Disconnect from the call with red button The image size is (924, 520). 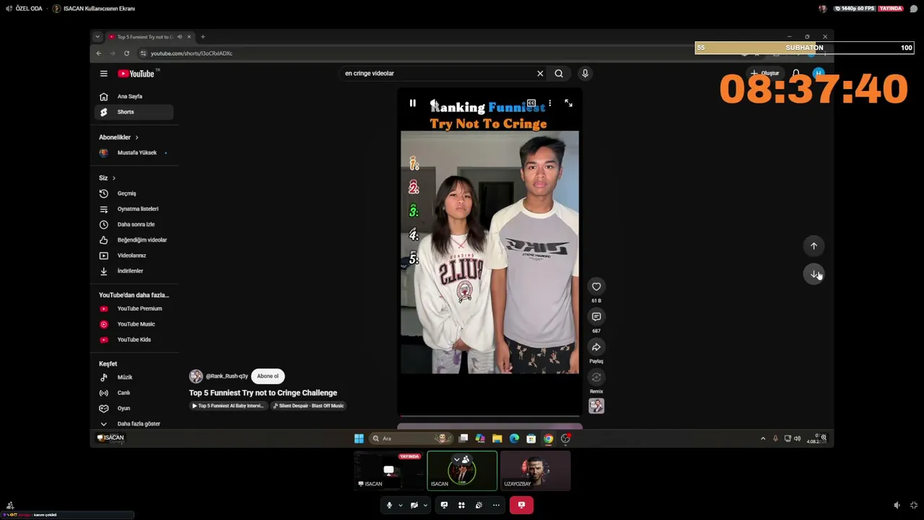[521, 506]
